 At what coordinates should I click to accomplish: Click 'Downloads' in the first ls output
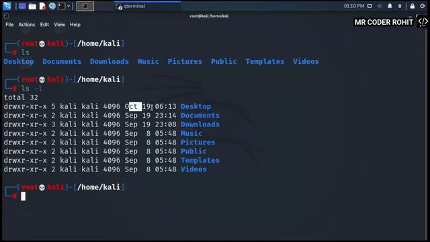pyautogui.click(x=109, y=61)
